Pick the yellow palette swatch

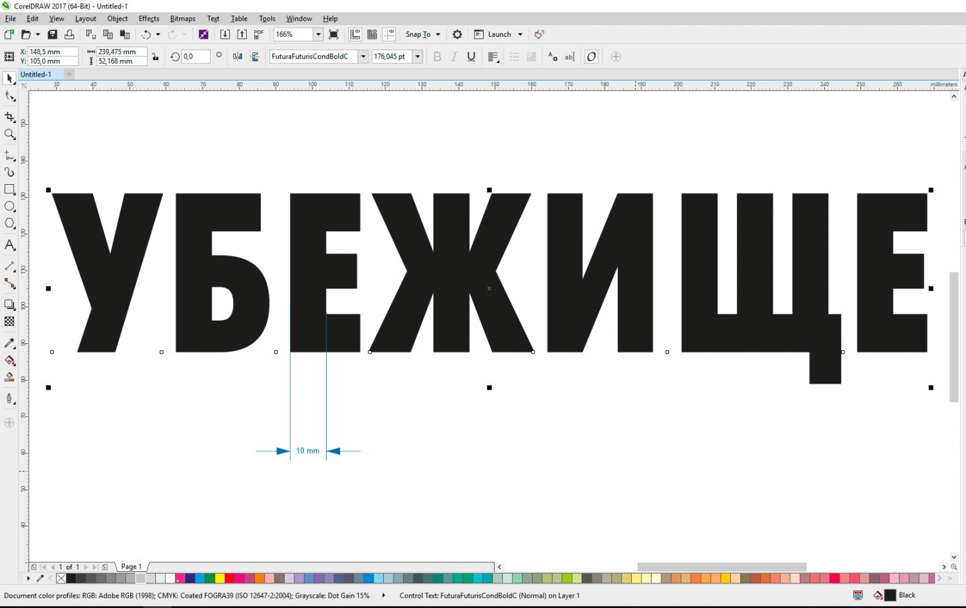(x=220, y=578)
